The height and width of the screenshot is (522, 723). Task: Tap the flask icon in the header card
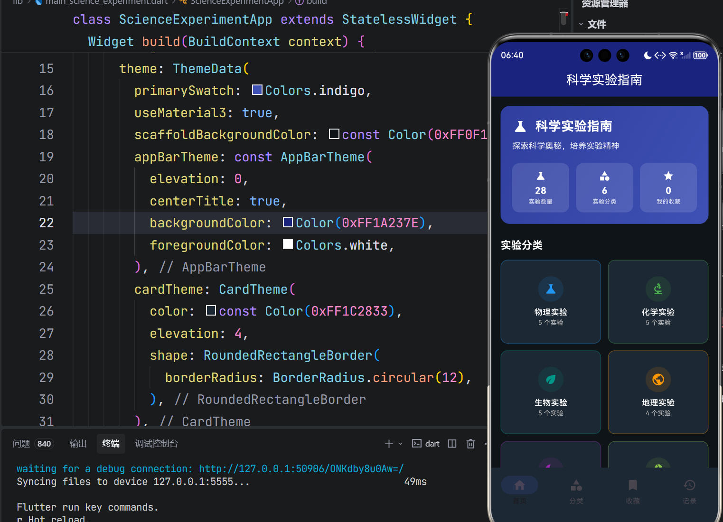520,126
